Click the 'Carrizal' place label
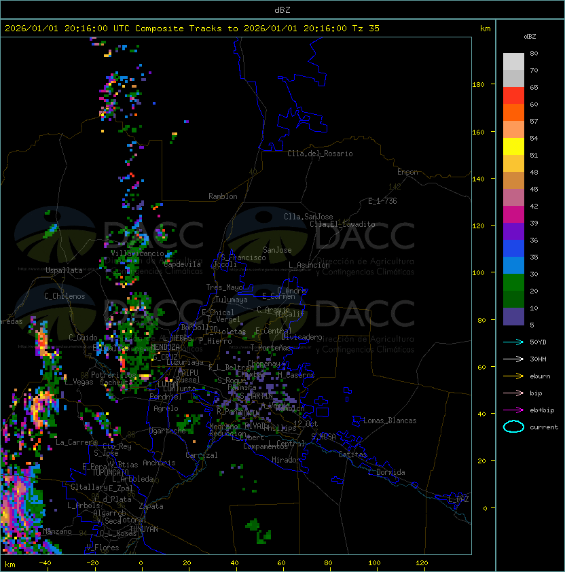 pyautogui.click(x=201, y=455)
